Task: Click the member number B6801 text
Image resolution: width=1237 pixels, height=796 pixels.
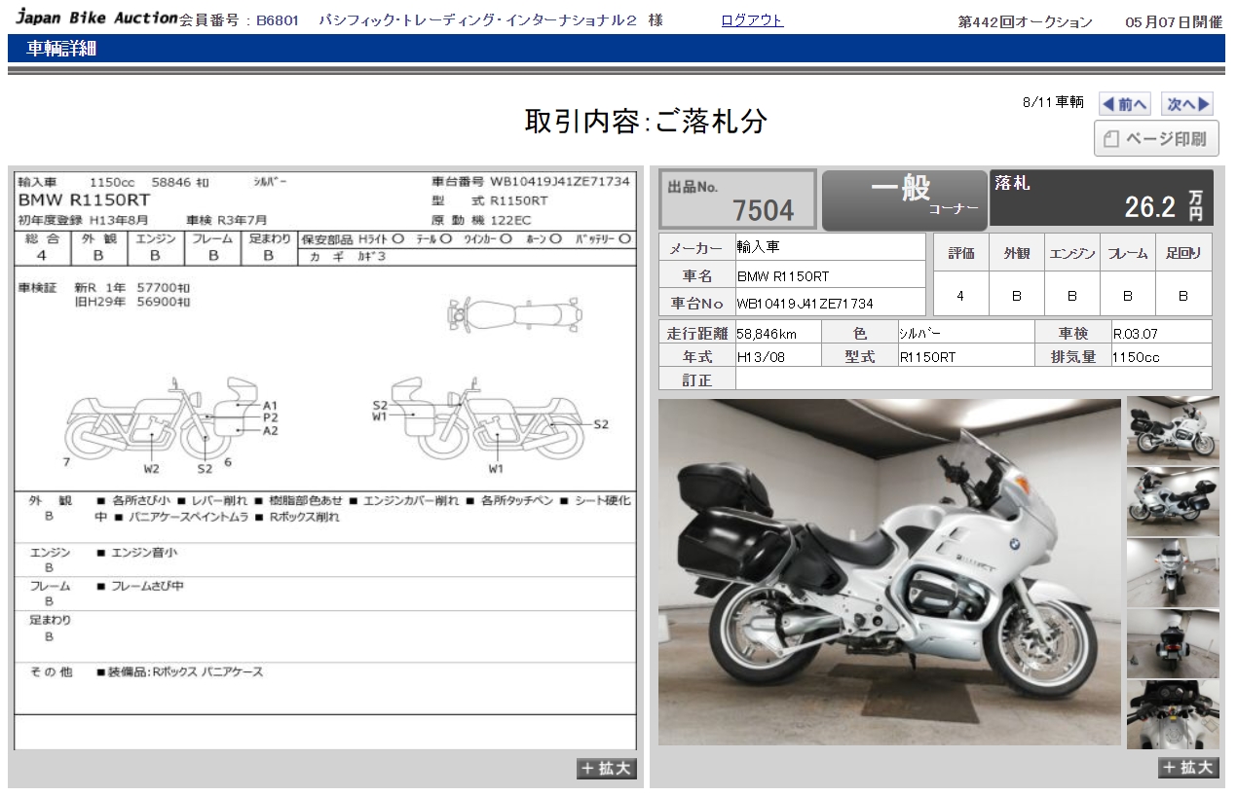Action: [x=278, y=20]
